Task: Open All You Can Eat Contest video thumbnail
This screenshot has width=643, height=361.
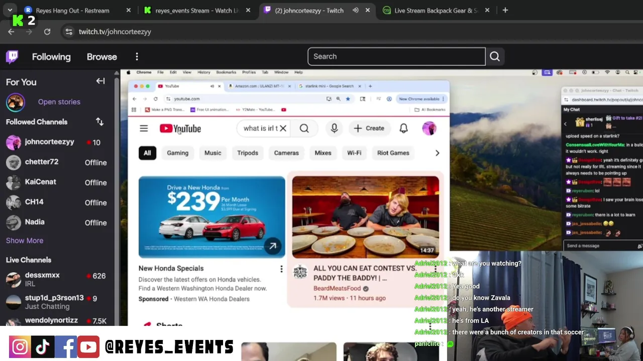Action: click(x=366, y=217)
